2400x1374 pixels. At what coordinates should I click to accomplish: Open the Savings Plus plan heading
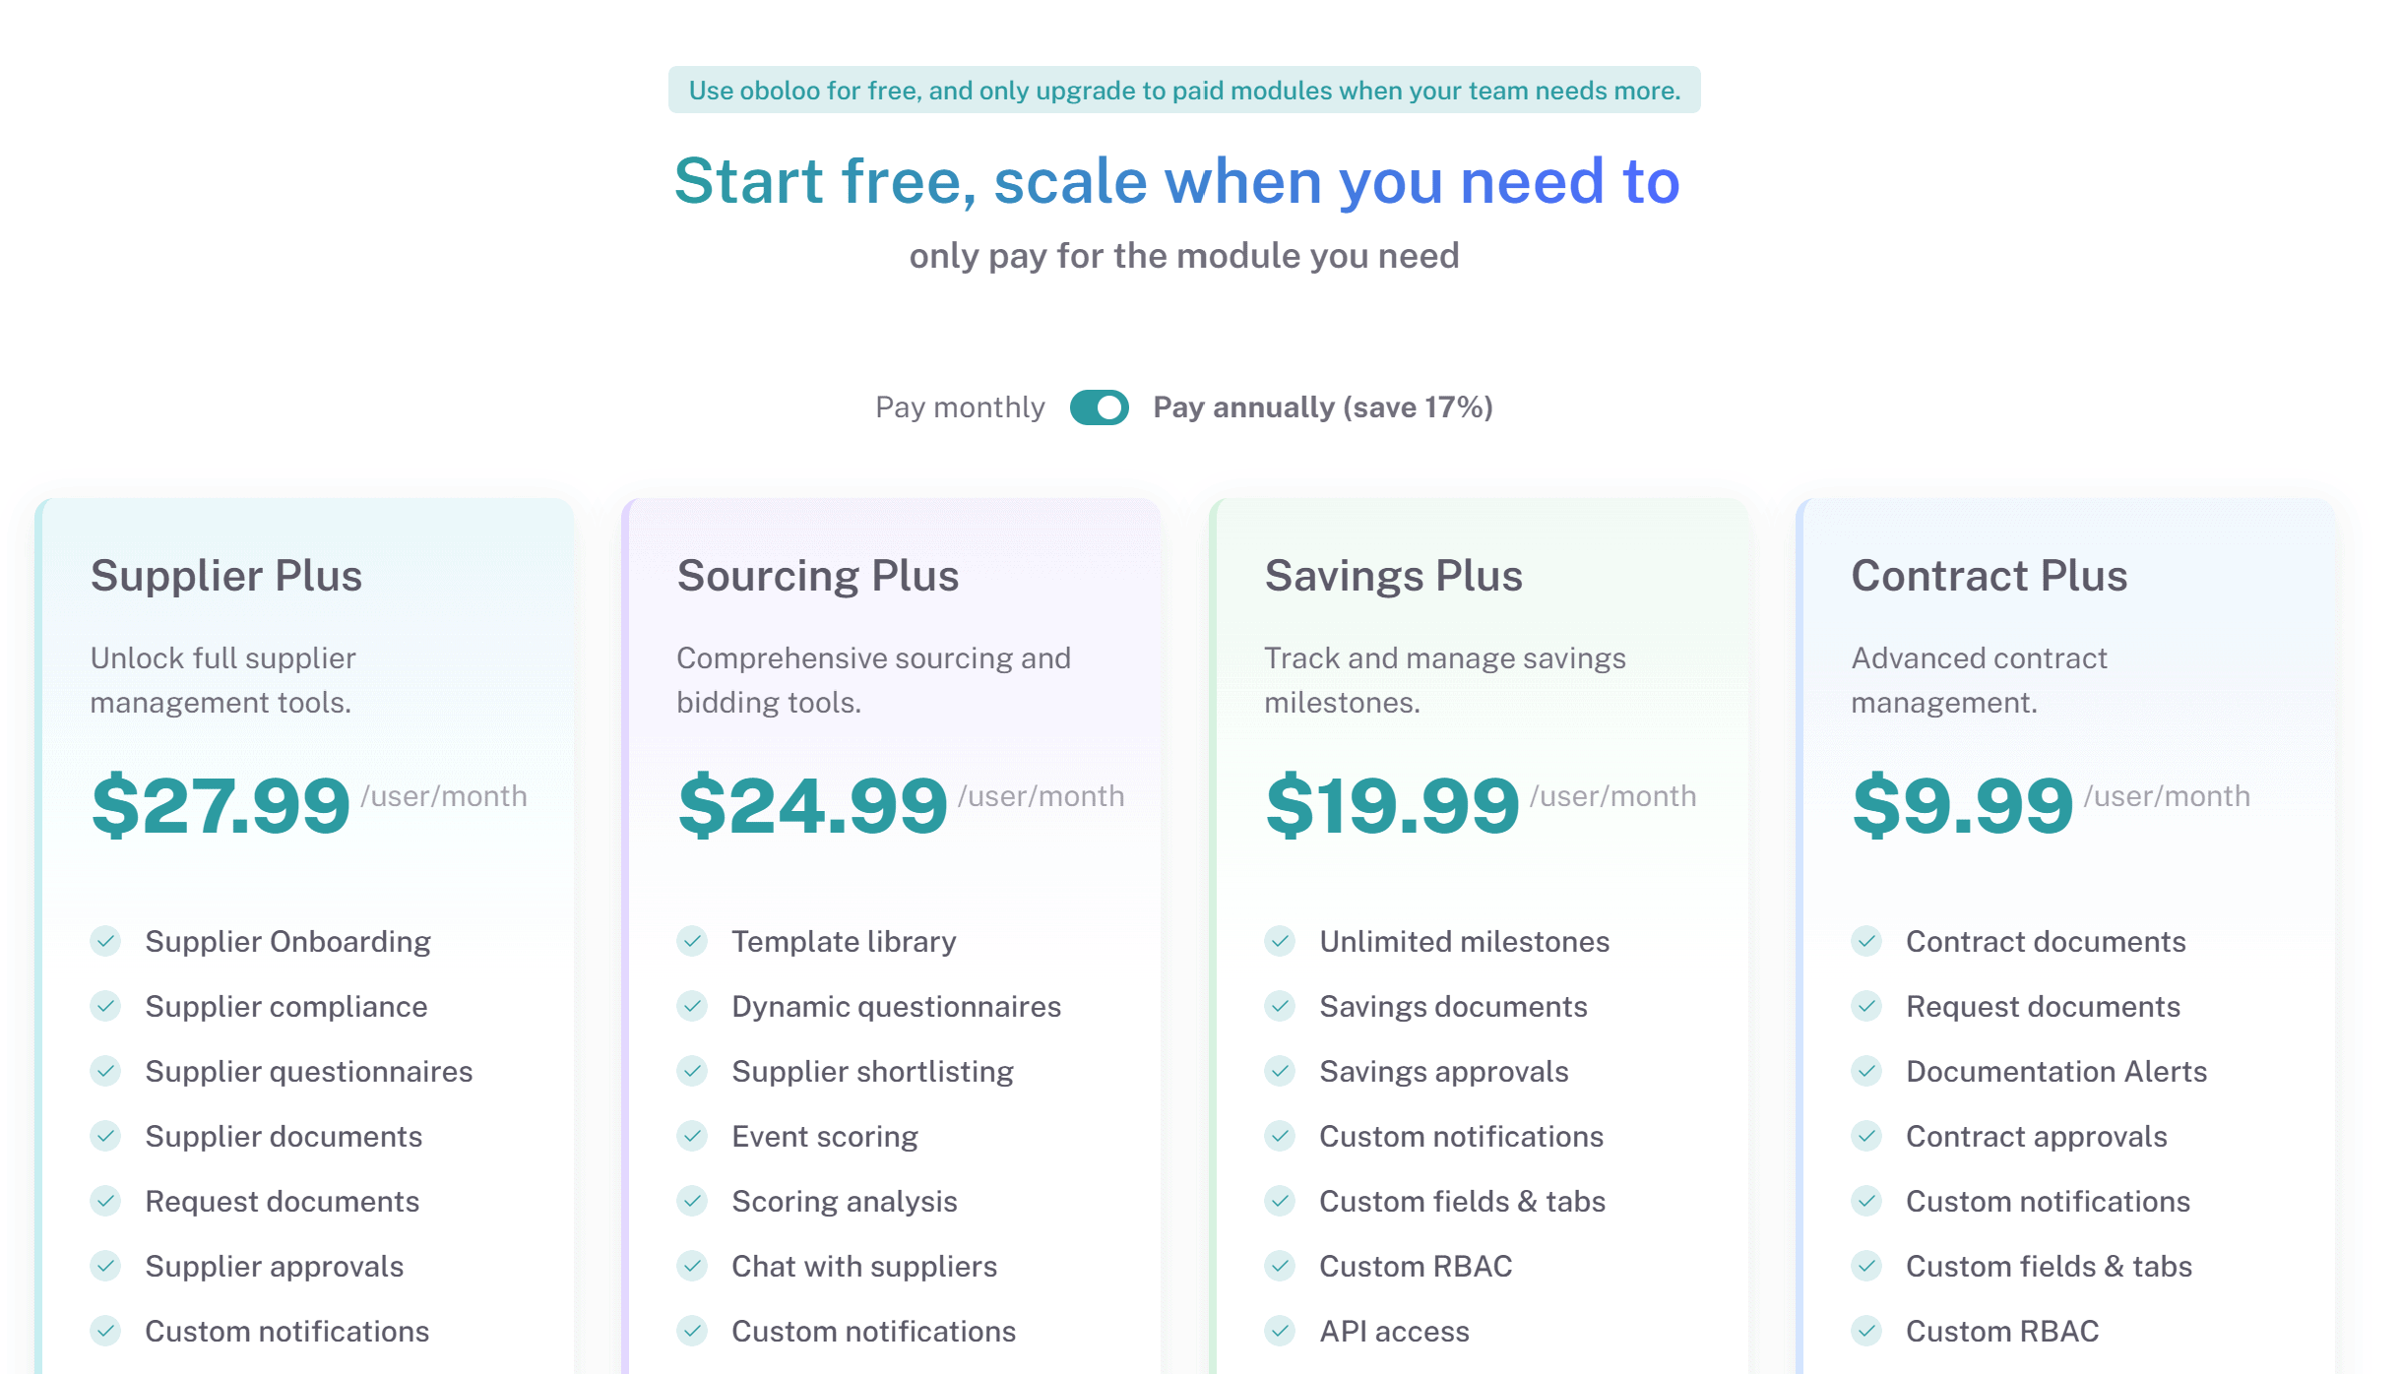[x=1393, y=576]
